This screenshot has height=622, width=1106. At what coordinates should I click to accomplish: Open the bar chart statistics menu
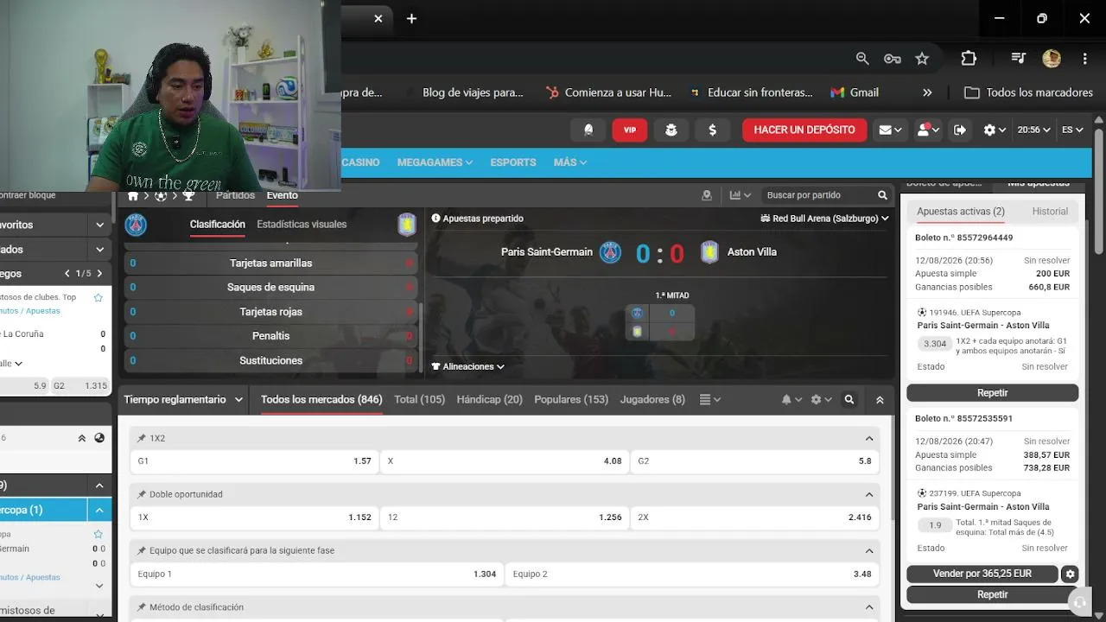pos(741,195)
